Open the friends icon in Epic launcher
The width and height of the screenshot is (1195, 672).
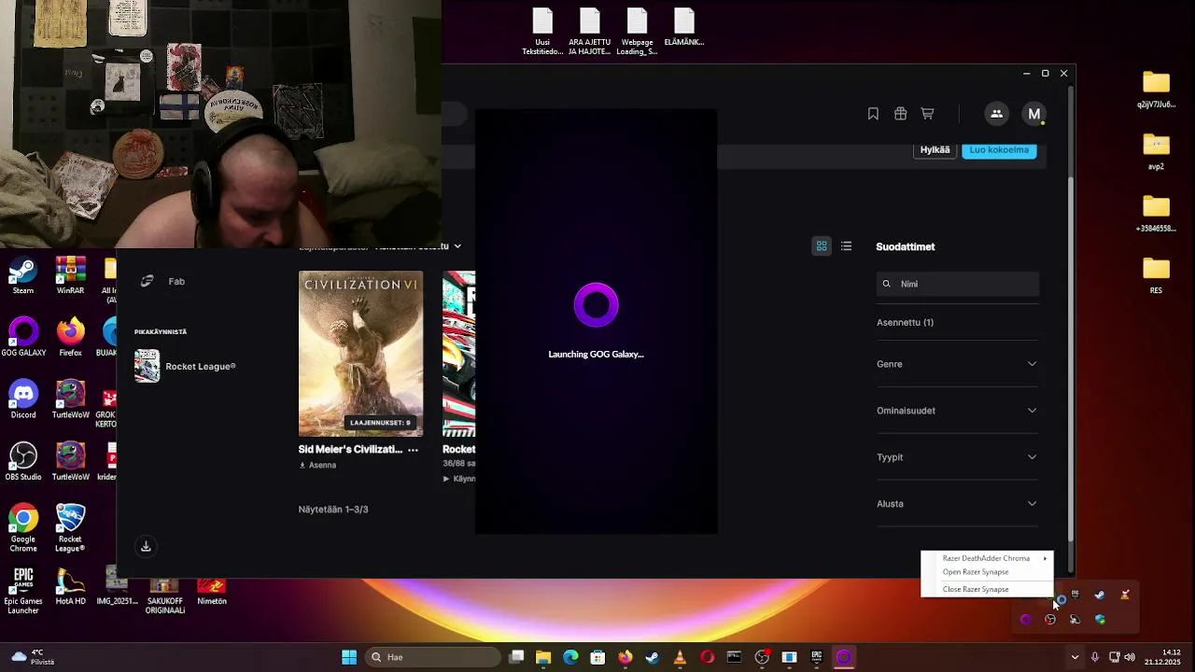(996, 114)
